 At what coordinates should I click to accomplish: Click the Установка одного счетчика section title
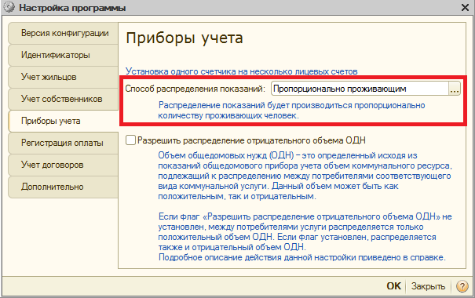[242, 71]
